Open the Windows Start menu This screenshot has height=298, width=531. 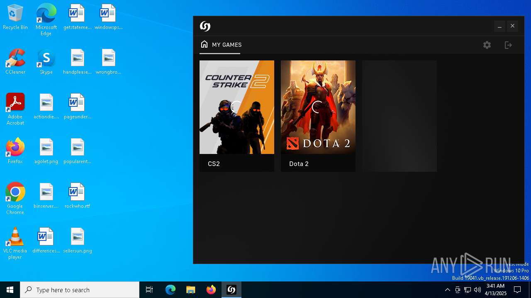[x=10, y=290]
